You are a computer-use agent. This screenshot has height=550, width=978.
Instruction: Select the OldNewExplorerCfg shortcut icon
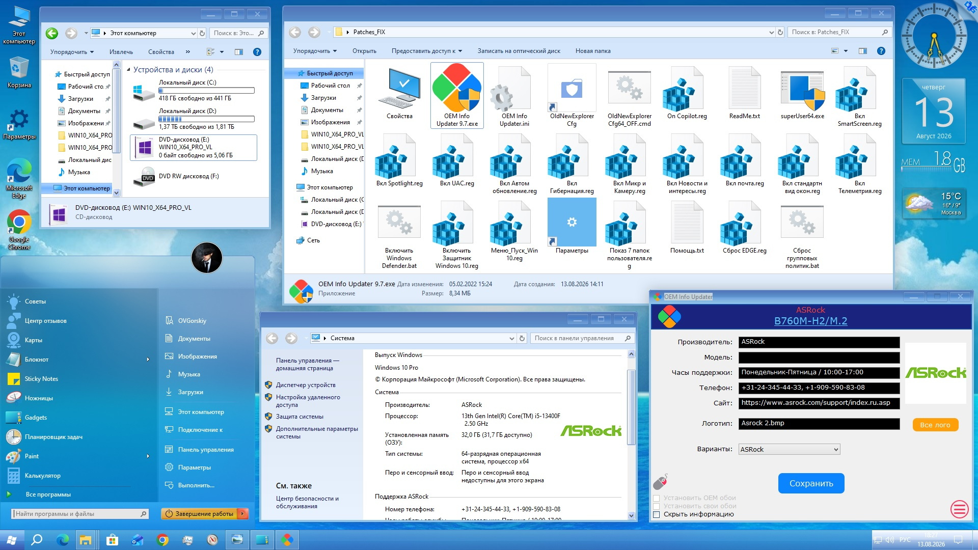point(572,88)
